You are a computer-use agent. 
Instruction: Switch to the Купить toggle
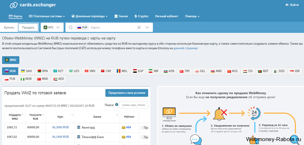pyautogui.click(x=9, y=27)
